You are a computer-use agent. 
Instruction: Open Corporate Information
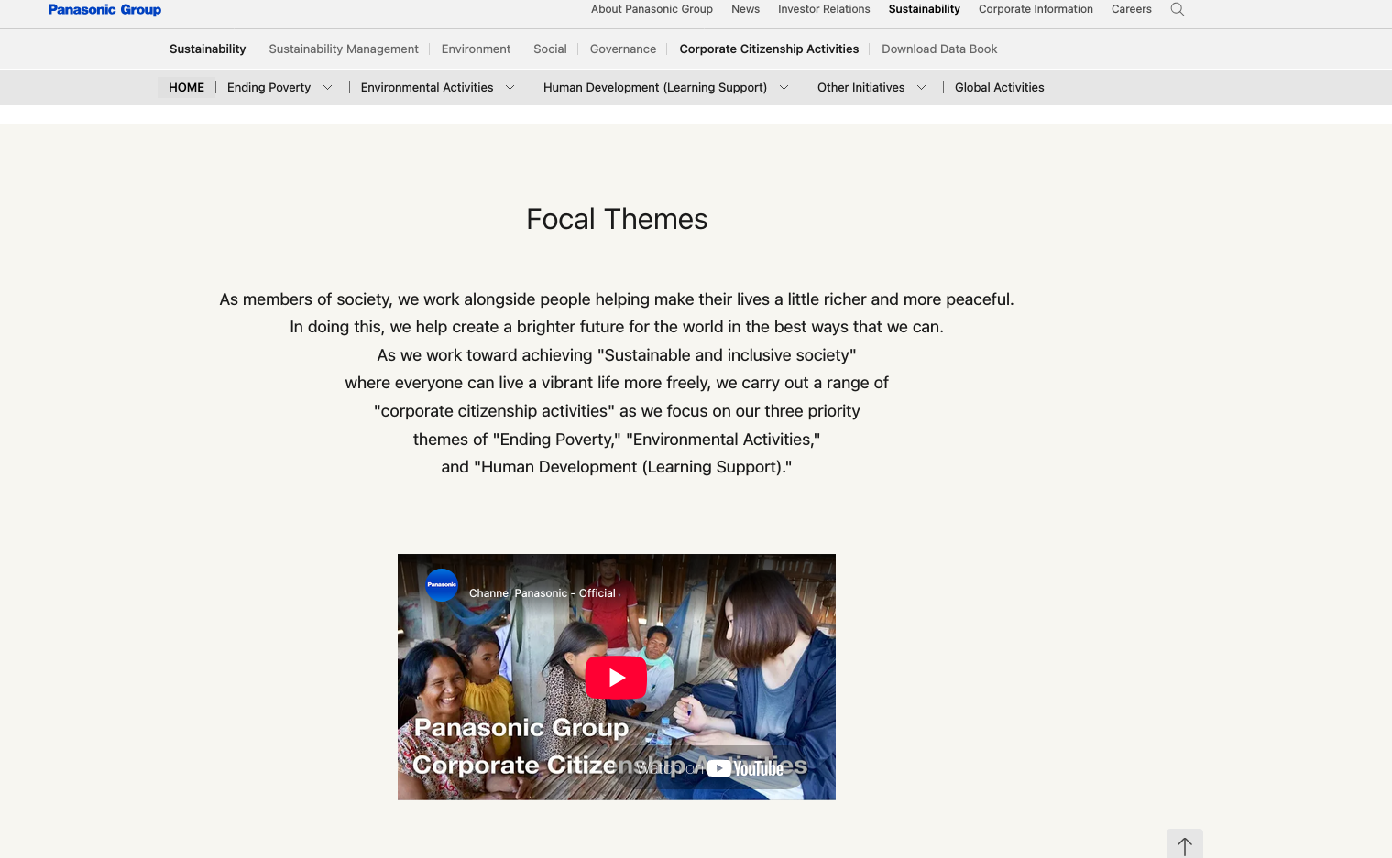(x=1036, y=9)
